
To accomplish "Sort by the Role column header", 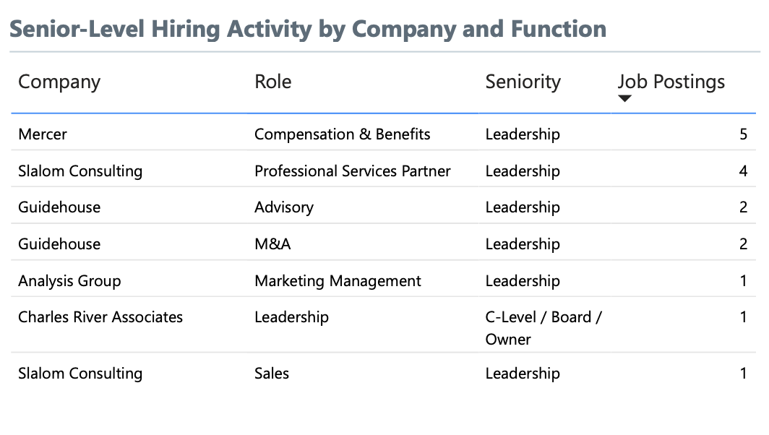I will coord(272,82).
